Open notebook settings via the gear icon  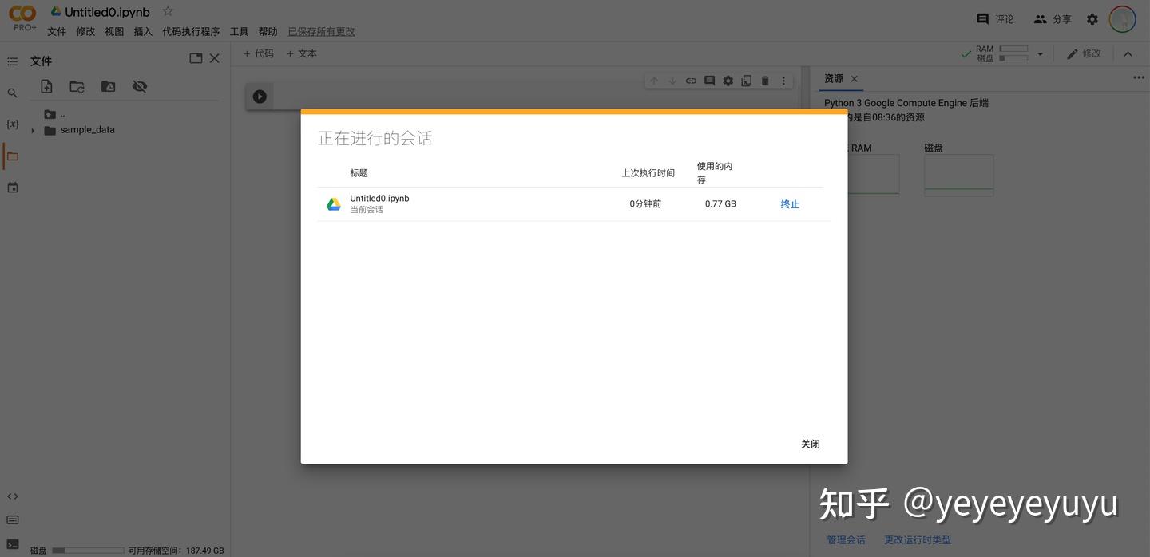point(1090,18)
